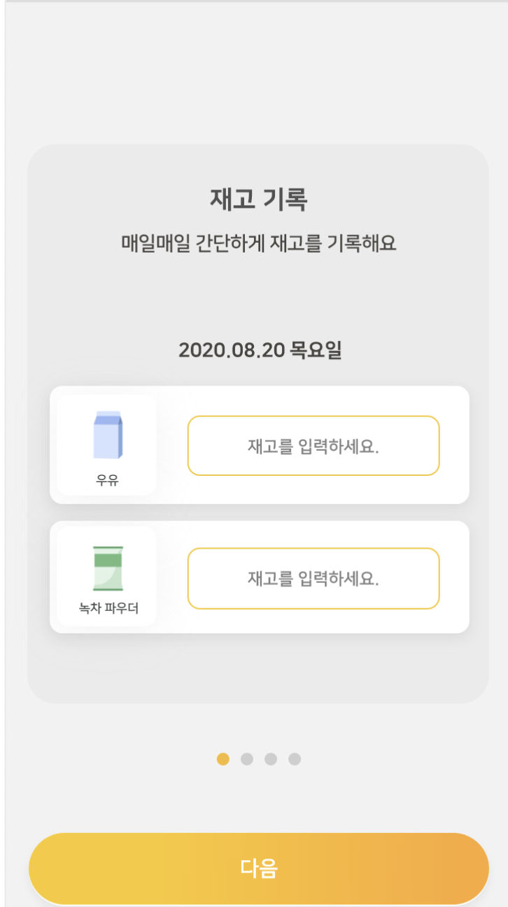Click the 우유 row card's right edge

(456, 445)
